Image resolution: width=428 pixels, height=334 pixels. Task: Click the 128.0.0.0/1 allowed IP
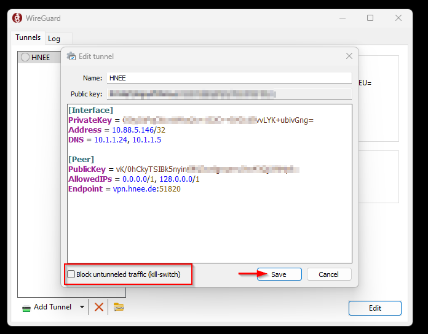coord(180,179)
